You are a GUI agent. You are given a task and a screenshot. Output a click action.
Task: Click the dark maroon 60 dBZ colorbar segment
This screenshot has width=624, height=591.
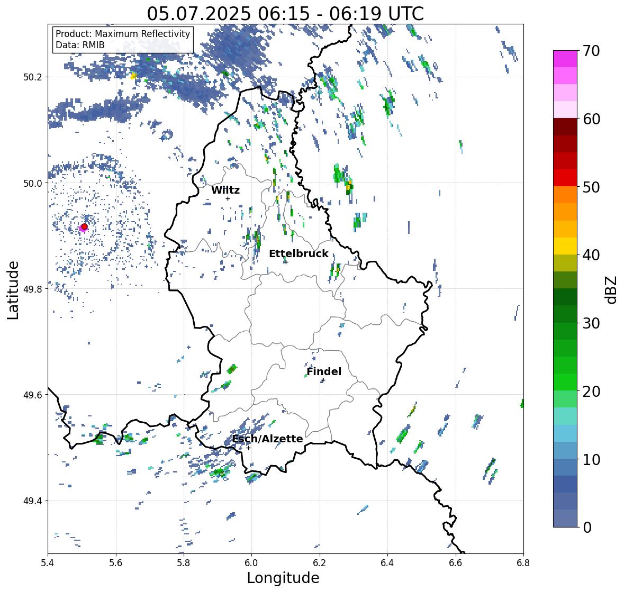pyautogui.click(x=565, y=127)
